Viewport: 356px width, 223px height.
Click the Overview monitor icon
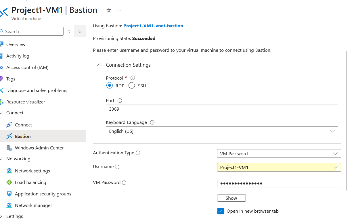point(1,44)
